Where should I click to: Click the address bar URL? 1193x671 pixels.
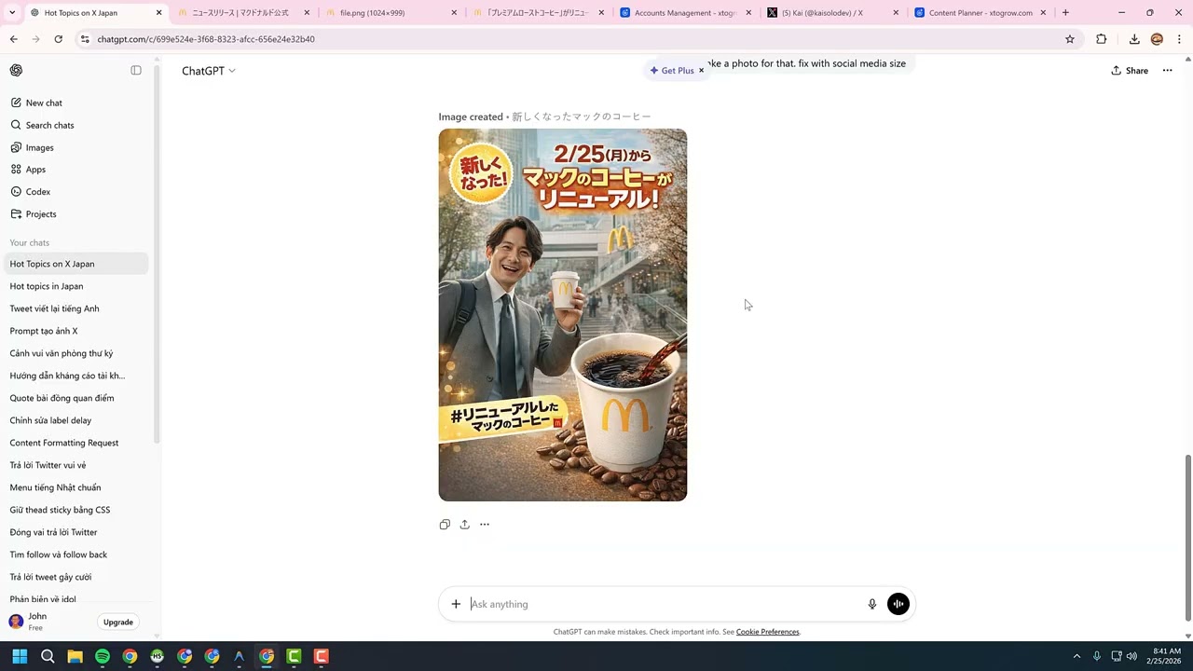coord(206,39)
